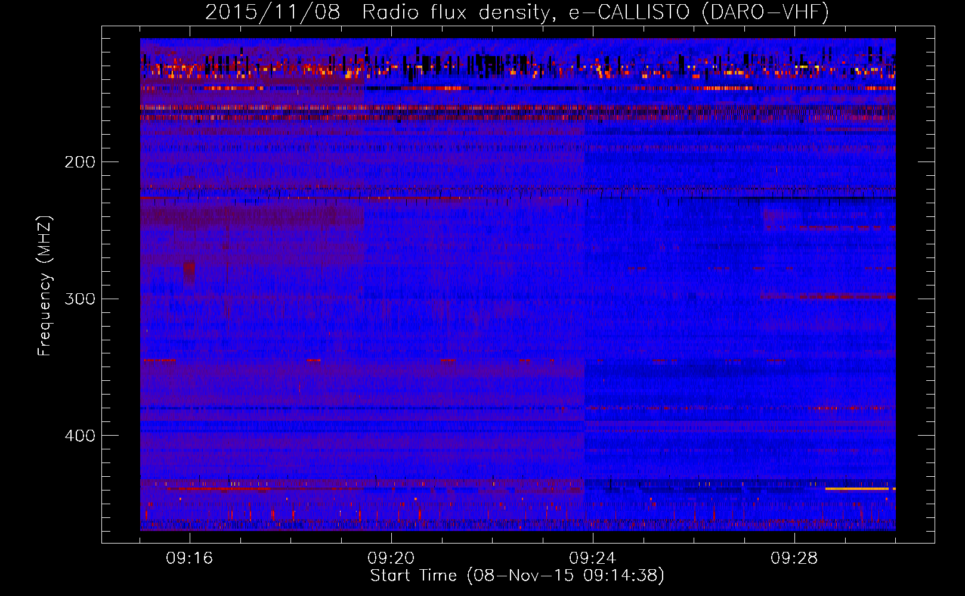The image size is (965, 596).
Task: Click the "400" frequency tick label
Action: click(80, 436)
